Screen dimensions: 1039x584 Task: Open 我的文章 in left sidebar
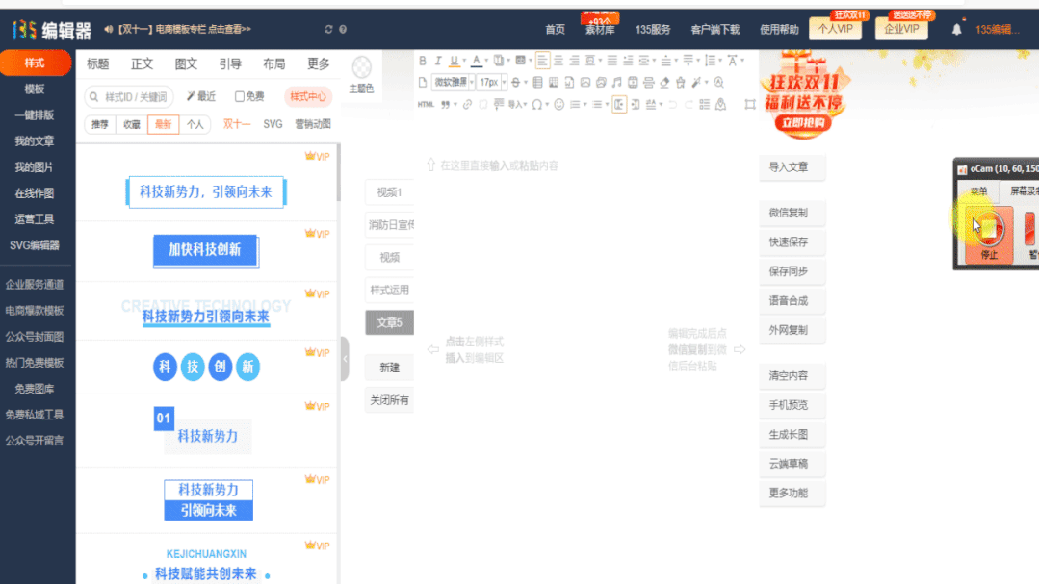[35, 141]
